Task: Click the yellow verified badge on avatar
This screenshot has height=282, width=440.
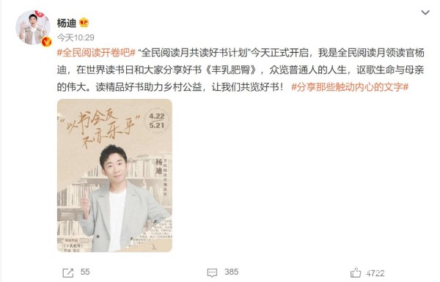Action: click(x=46, y=42)
